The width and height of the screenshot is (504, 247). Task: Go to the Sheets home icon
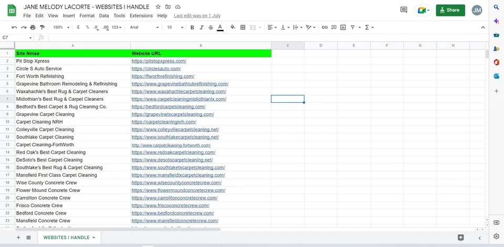tap(12, 10)
